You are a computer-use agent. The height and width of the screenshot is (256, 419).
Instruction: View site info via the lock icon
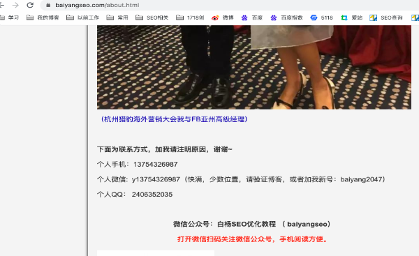(x=48, y=5)
